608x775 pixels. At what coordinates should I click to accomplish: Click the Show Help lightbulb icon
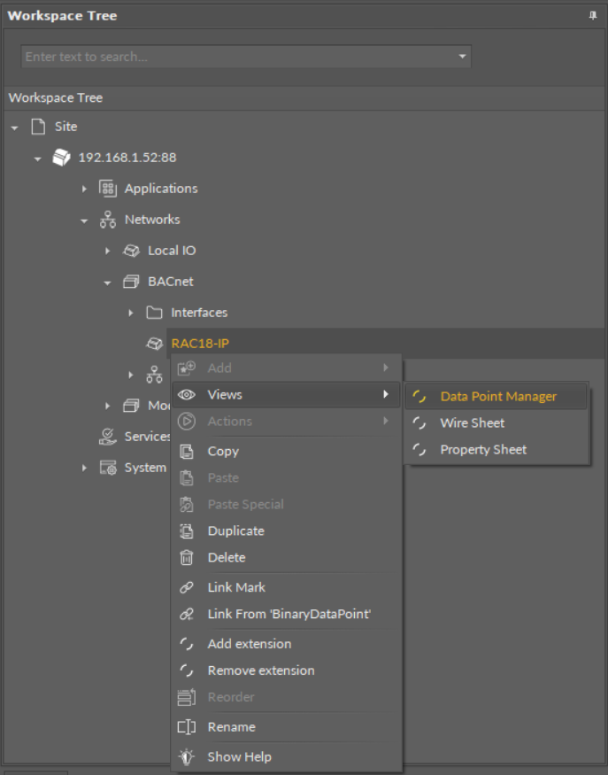click(x=187, y=756)
